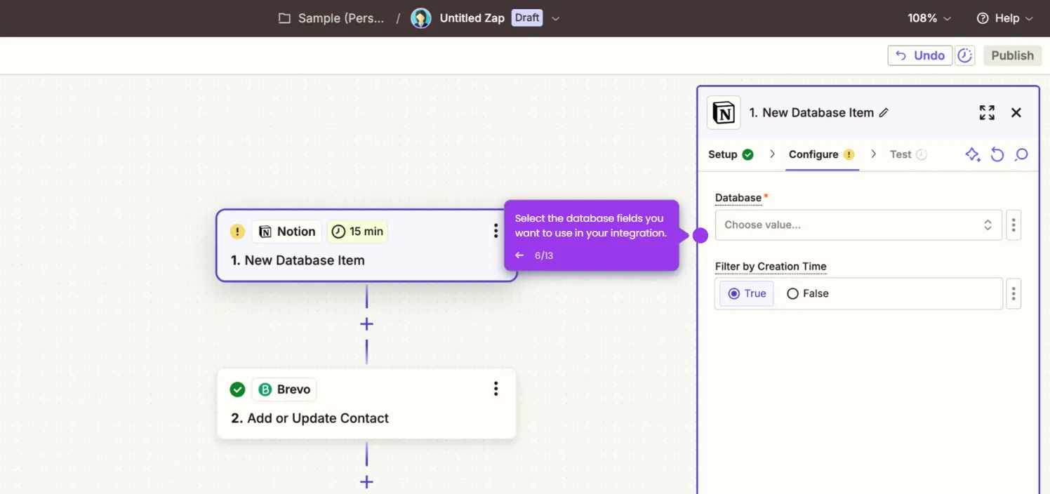
Task: Go back with tooltip left arrow
Action: [519, 255]
